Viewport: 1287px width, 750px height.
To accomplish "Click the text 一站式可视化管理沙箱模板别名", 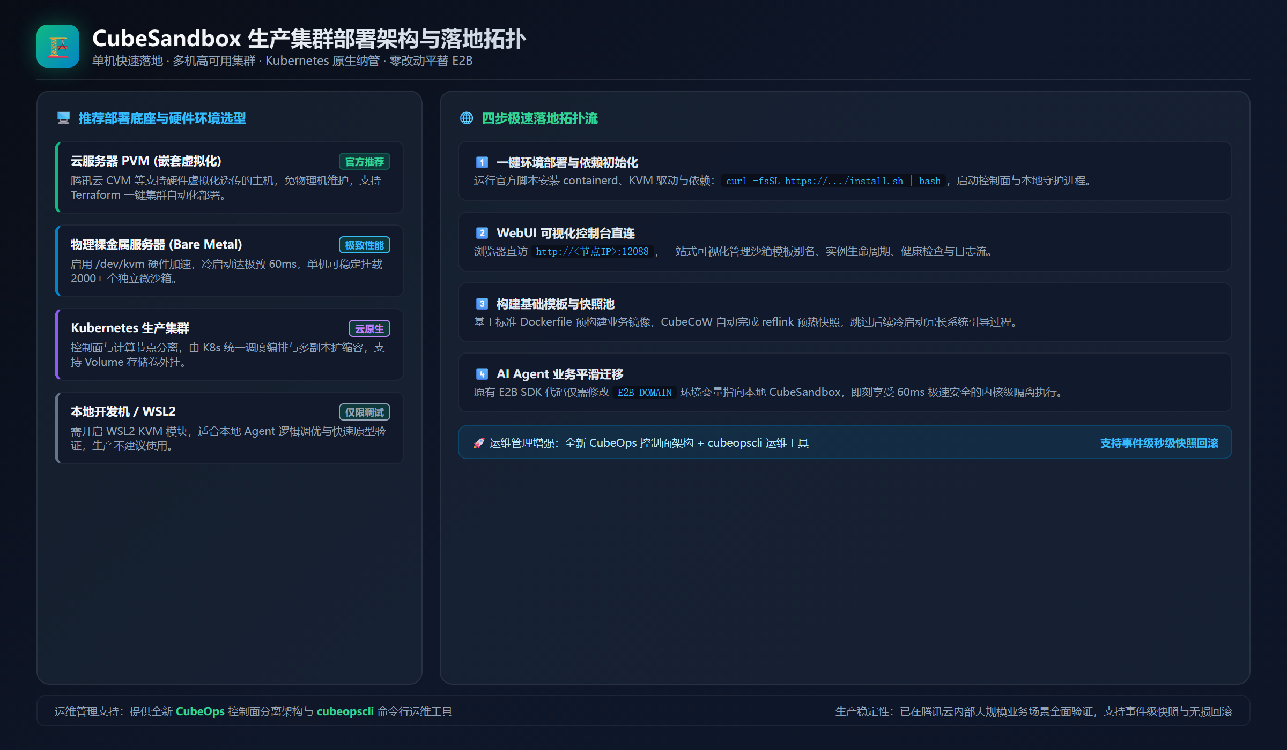I will [739, 251].
